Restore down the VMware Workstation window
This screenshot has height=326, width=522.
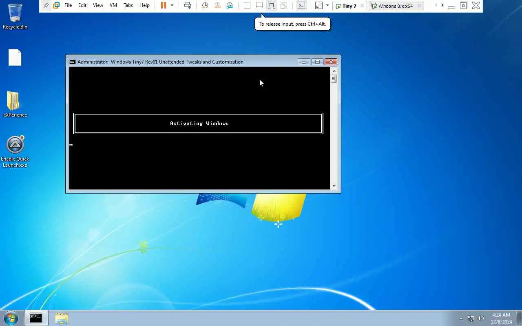(x=464, y=6)
